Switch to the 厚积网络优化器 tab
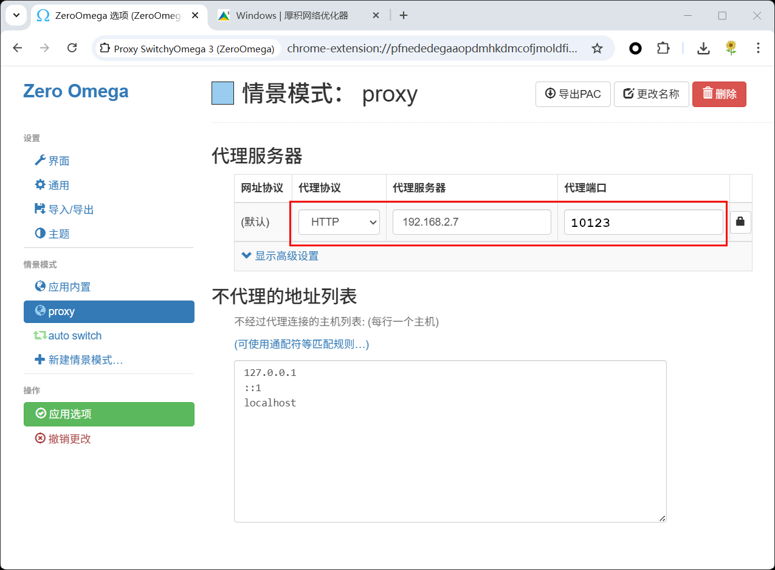 [x=294, y=15]
